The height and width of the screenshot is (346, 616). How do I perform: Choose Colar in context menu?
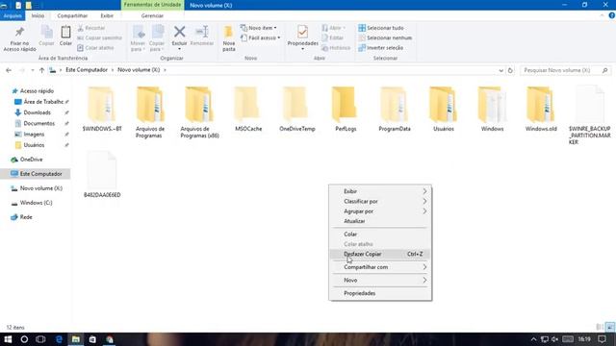point(380,235)
